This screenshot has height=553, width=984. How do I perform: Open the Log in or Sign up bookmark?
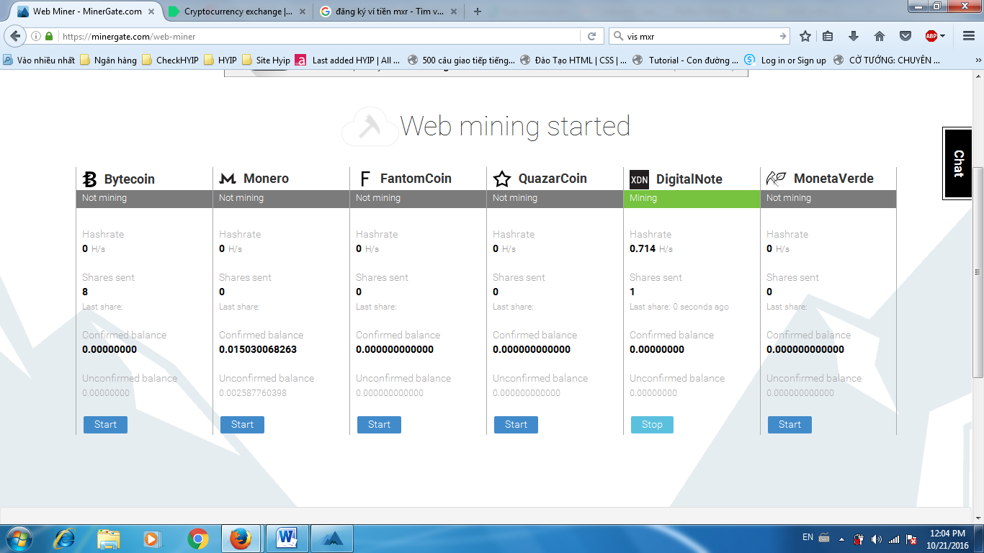pyautogui.click(x=786, y=60)
